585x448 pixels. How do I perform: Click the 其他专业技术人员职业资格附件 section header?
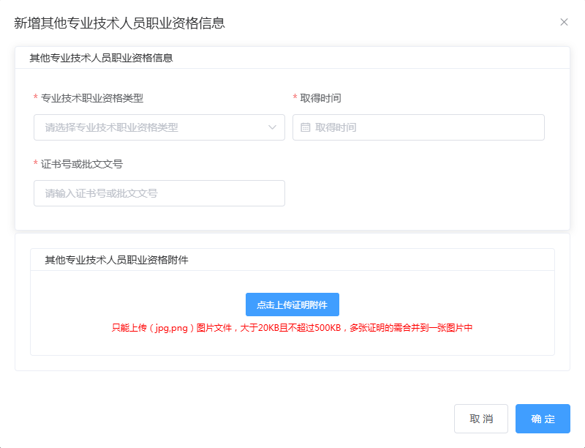click(118, 255)
